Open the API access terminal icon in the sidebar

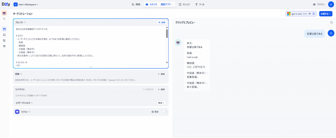[4, 35]
